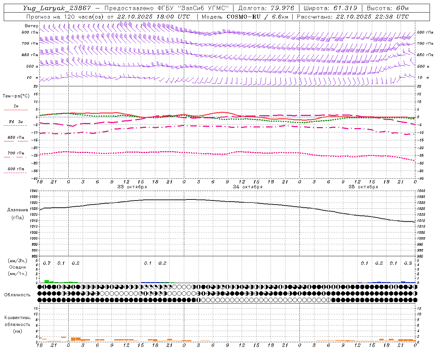The width and height of the screenshot is (435, 348).
Task: Click the "24 октября" date label
Action: (248, 187)
